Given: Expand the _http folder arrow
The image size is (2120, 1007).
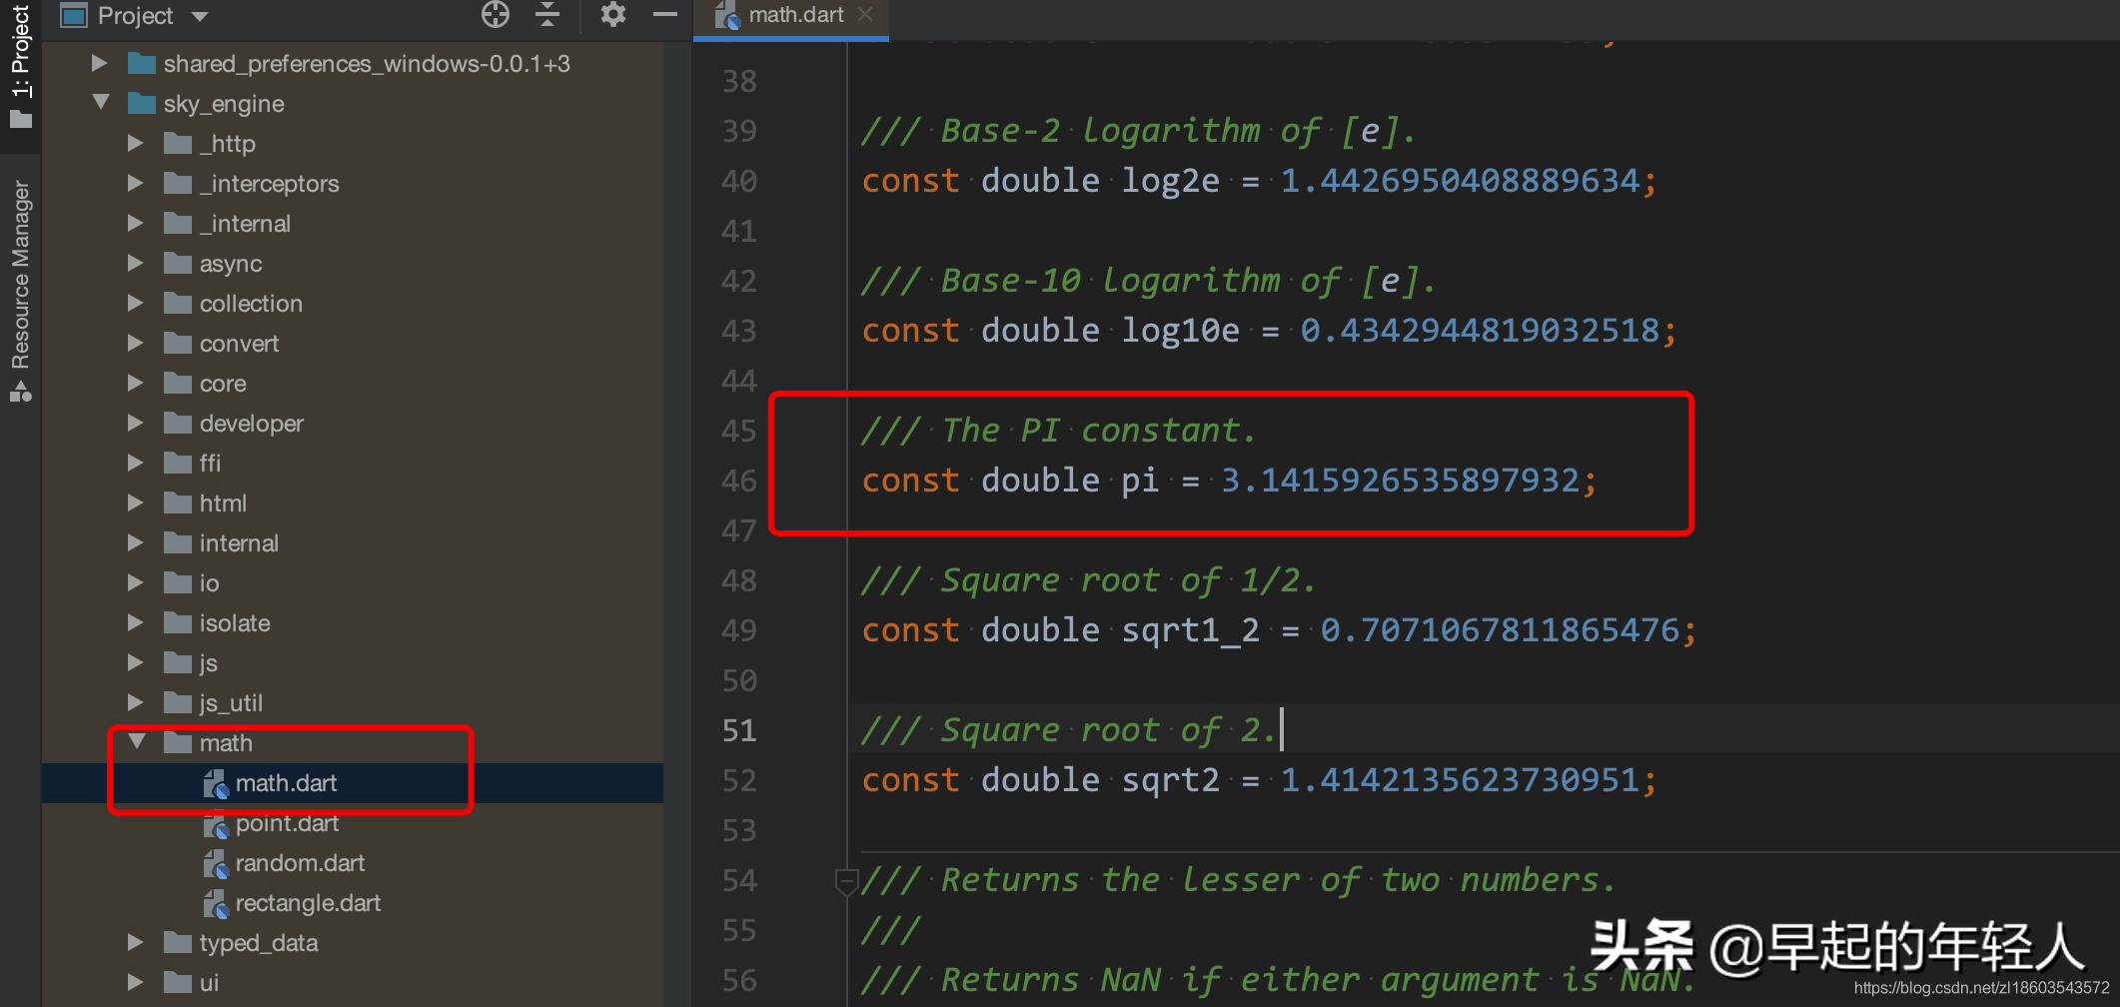Looking at the screenshot, I should [x=136, y=144].
